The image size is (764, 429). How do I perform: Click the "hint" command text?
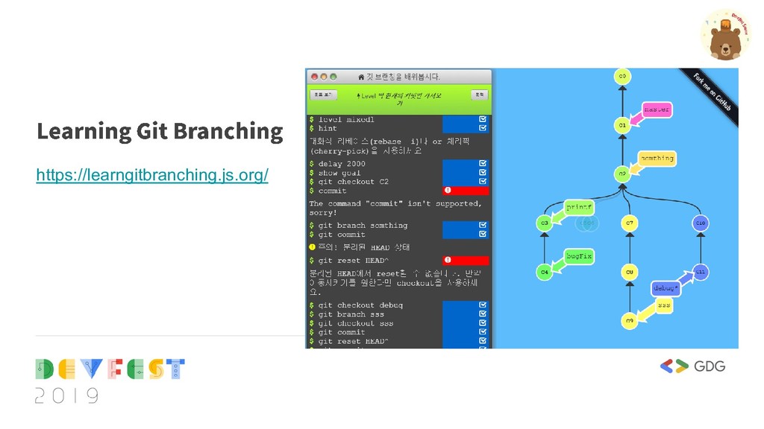point(328,128)
